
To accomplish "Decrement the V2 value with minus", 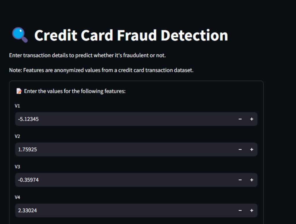I will [x=240, y=149].
